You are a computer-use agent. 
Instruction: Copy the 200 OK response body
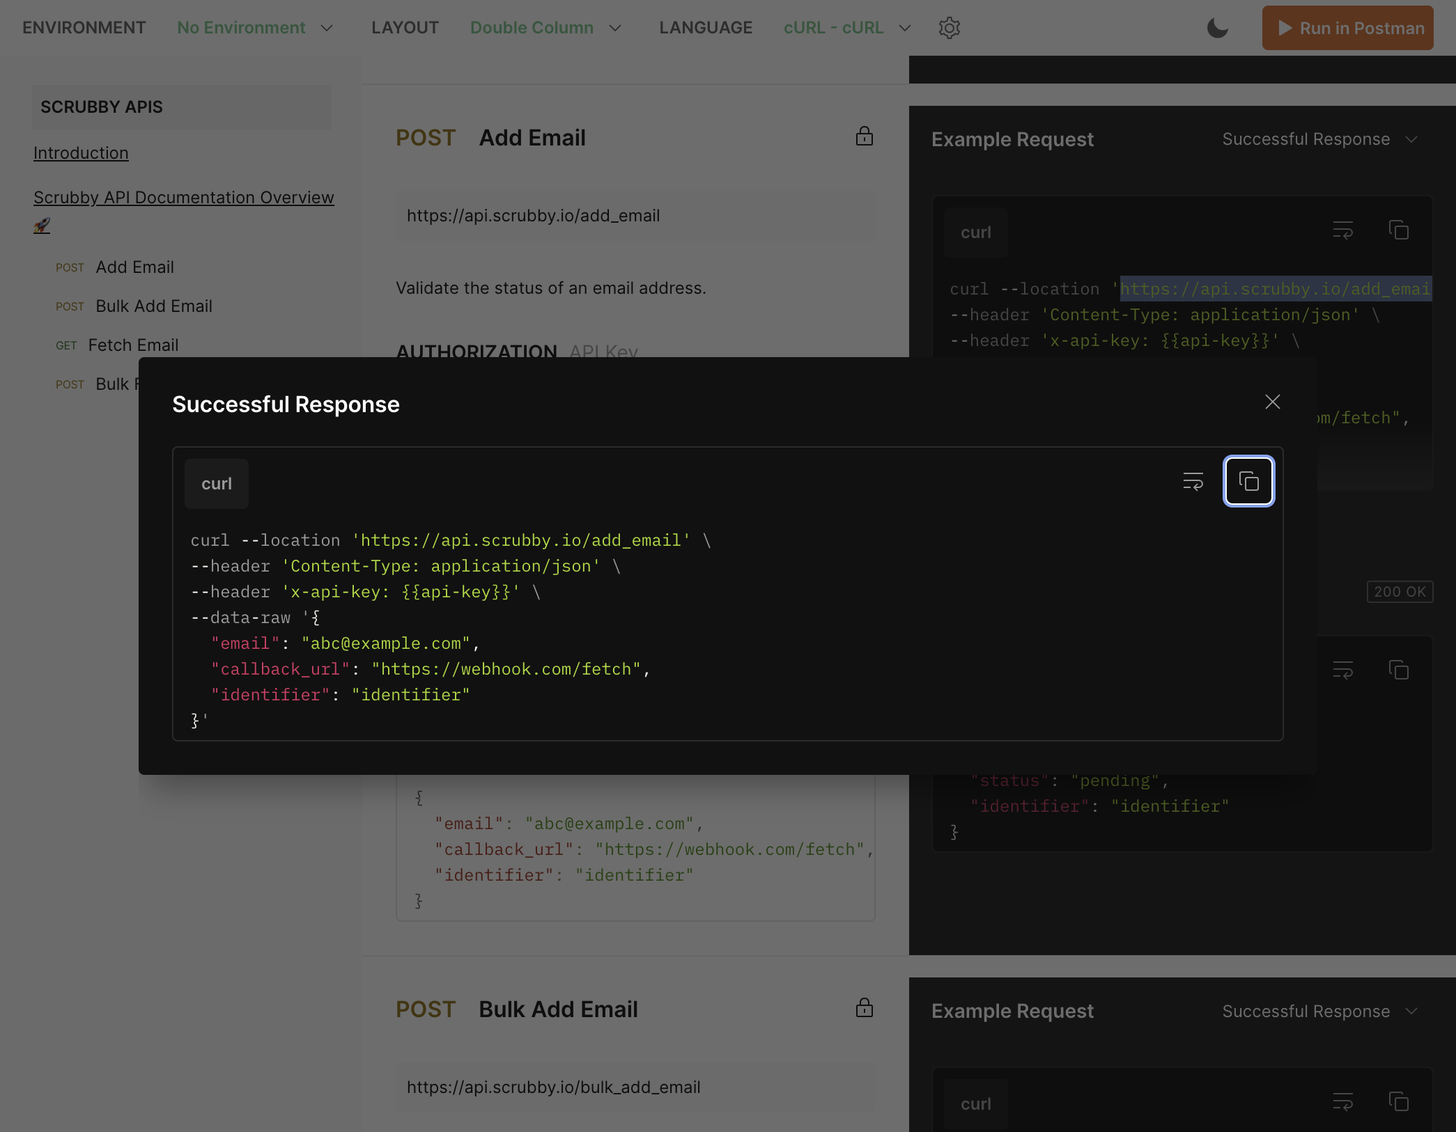(x=1398, y=670)
